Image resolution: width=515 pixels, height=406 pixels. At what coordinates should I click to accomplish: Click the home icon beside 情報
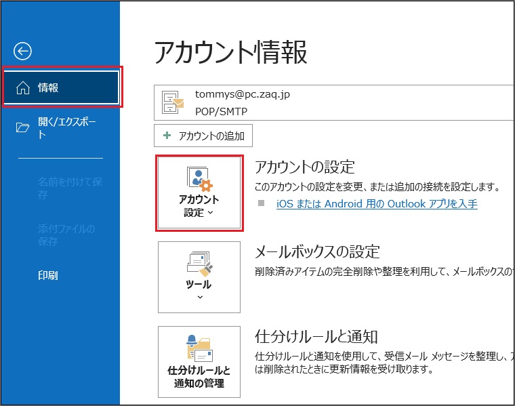click(23, 87)
